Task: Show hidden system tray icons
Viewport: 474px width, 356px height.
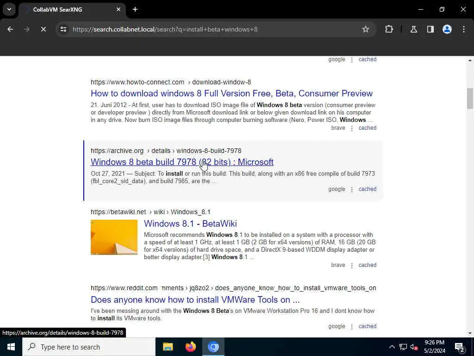Action: pyautogui.click(x=392, y=347)
